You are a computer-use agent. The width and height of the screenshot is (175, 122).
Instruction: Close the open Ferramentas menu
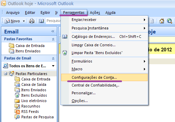pyautogui.click(x=74, y=13)
